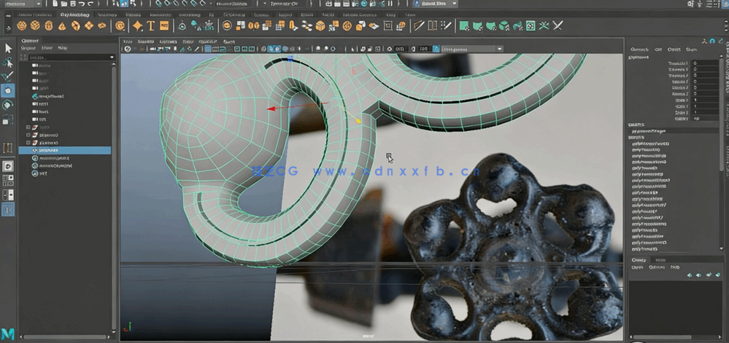Expand the topmost collapsible node in the Outliner
The image size is (729, 343).
click(x=28, y=127)
